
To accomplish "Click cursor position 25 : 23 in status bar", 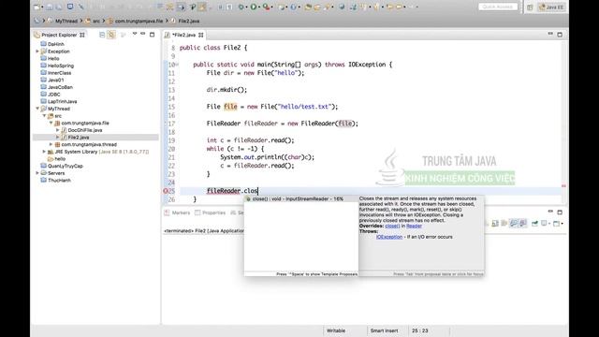I will [x=420, y=330].
